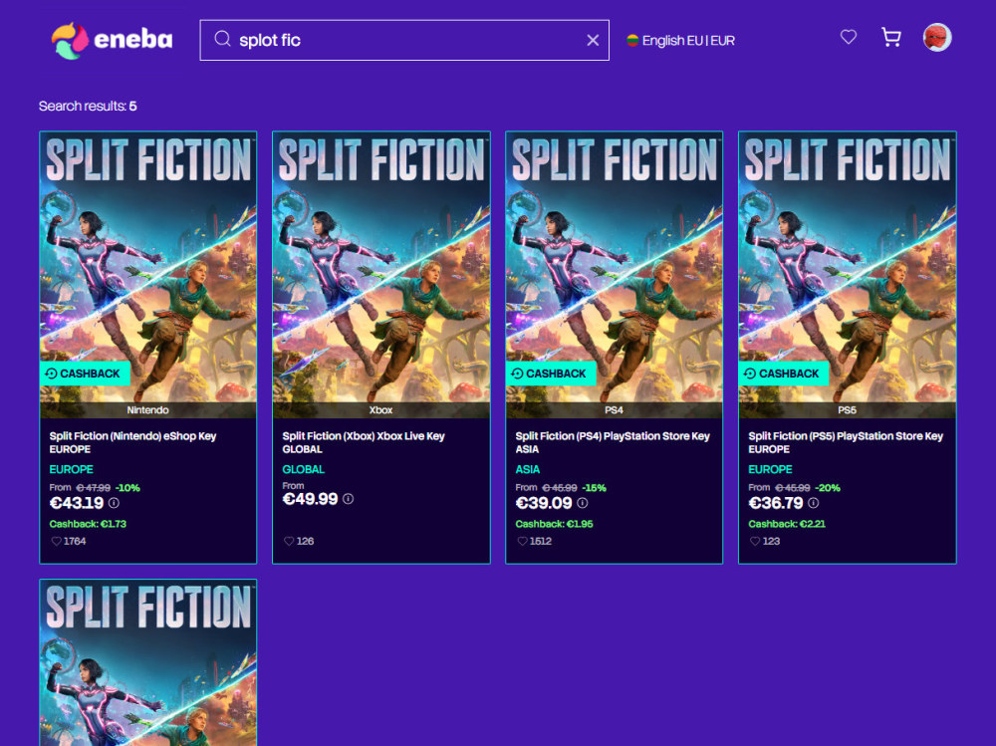Toggle wishlist heart with 1764 likes
996x746 pixels.
tap(57, 542)
